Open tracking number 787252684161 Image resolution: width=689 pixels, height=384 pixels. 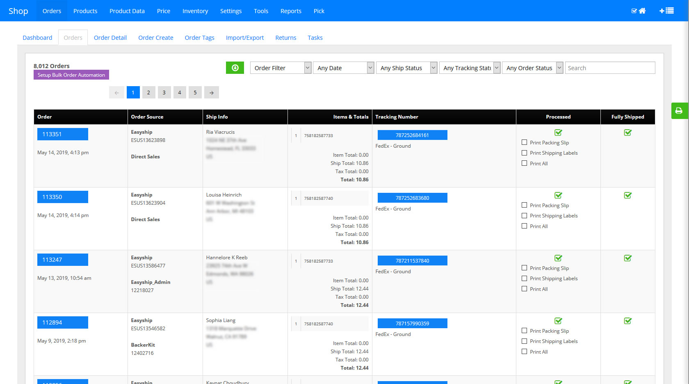pyautogui.click(x=412, y=135)
